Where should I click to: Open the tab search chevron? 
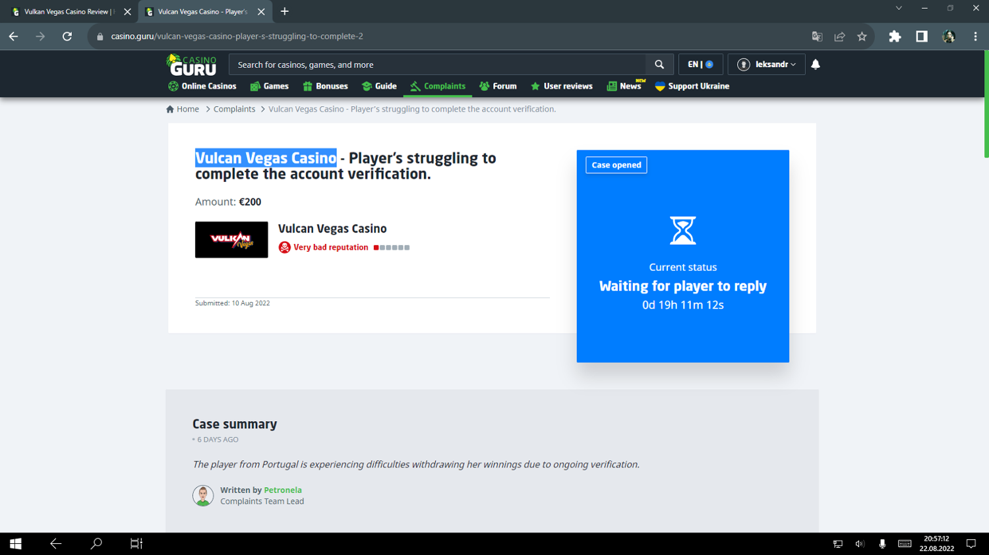(898, 9)
